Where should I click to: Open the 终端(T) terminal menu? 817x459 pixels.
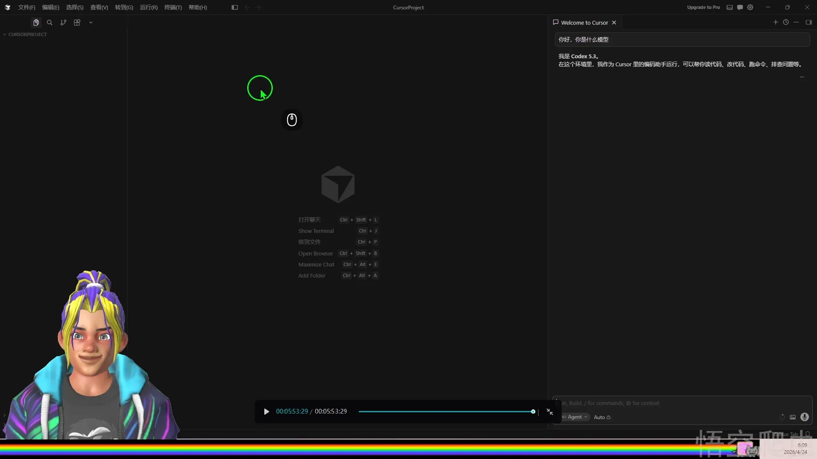click(x=173, y=7)
